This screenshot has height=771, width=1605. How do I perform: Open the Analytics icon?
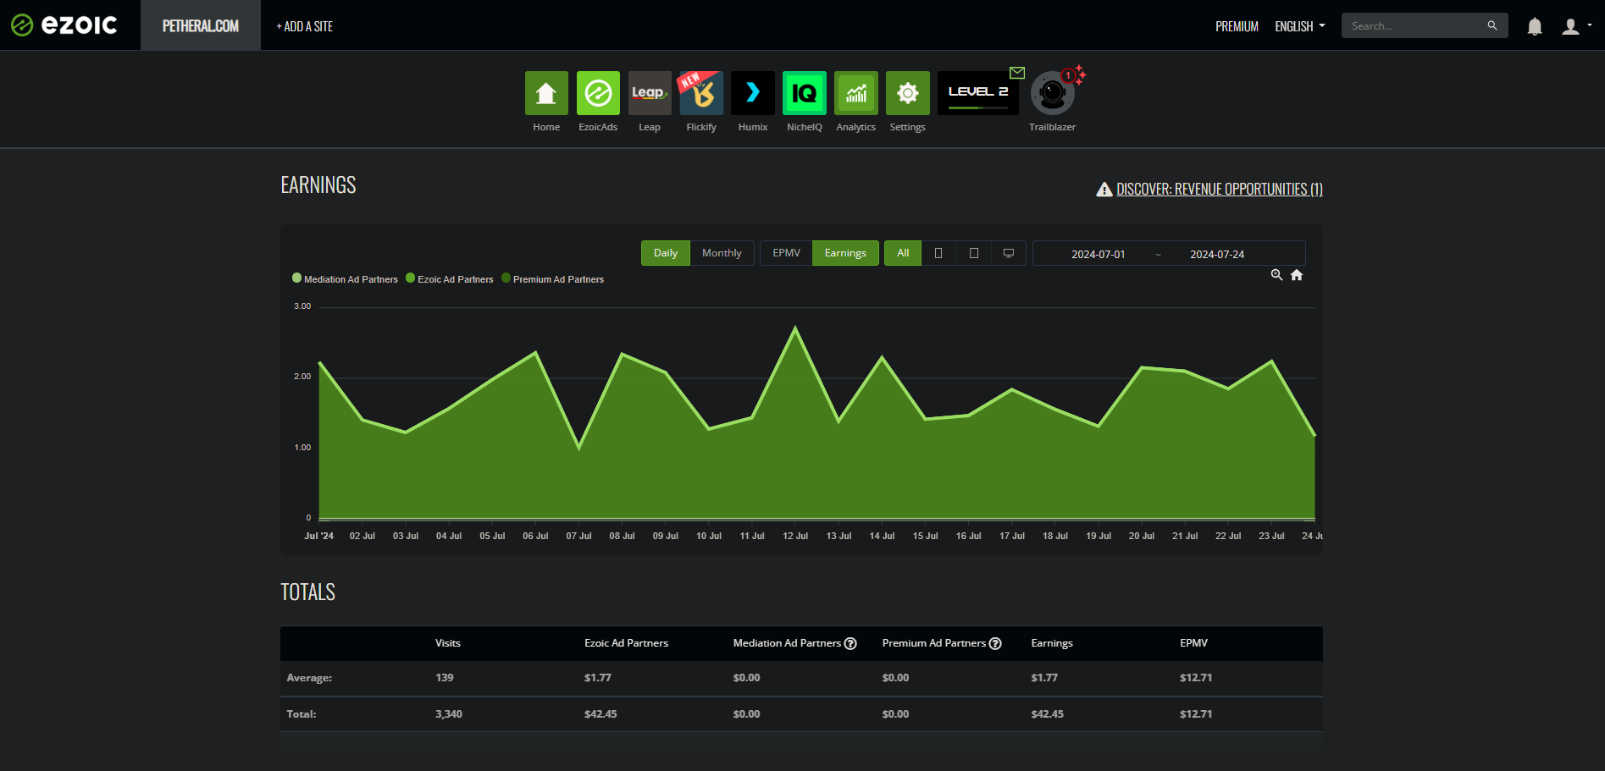pos(856,93)
